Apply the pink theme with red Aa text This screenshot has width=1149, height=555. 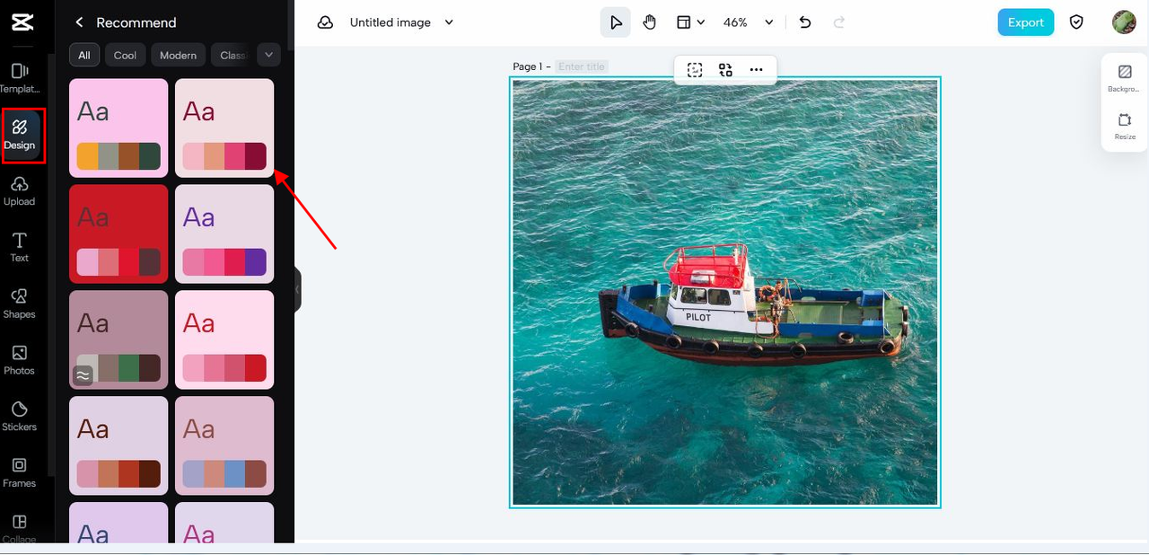tap(224, 339)
